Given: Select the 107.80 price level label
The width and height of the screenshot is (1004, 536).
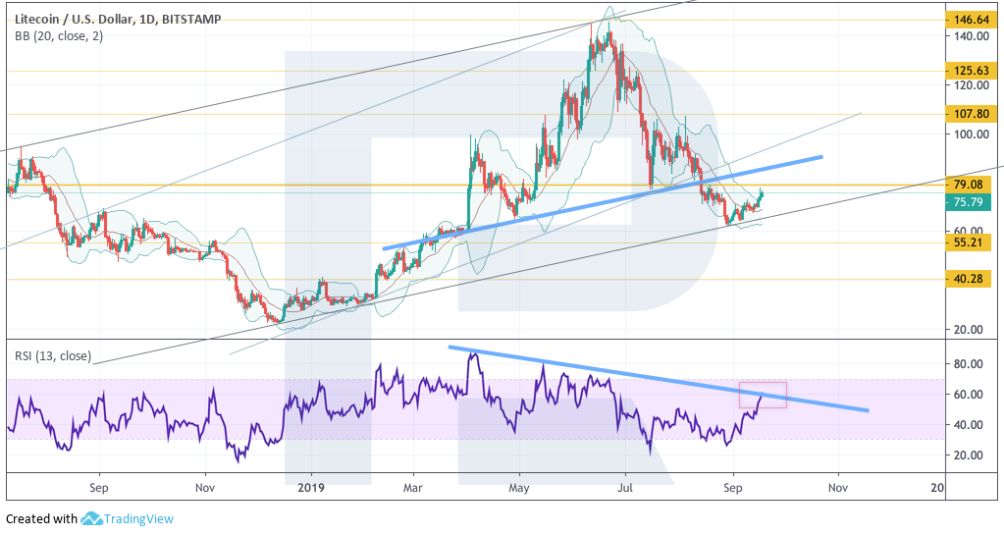Looking at the screenshot, I should pos(970,114).
